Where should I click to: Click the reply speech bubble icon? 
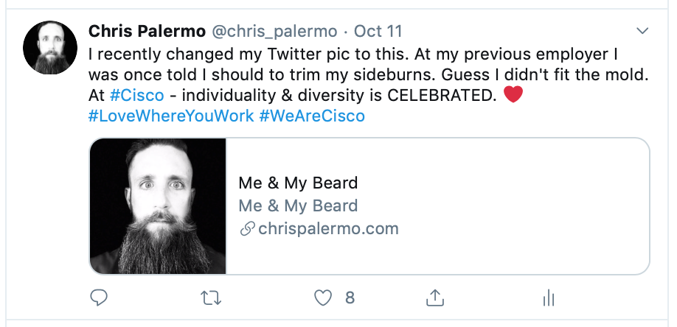99,298
